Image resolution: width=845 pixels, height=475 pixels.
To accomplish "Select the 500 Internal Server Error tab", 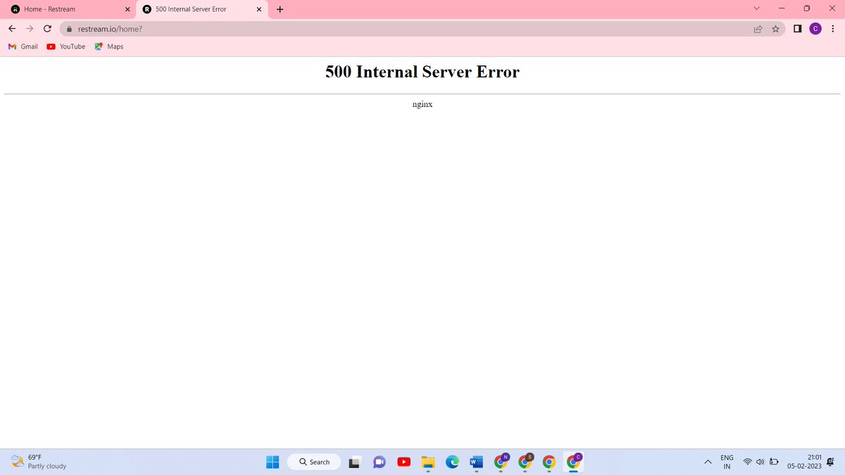I will pos(201,9).
